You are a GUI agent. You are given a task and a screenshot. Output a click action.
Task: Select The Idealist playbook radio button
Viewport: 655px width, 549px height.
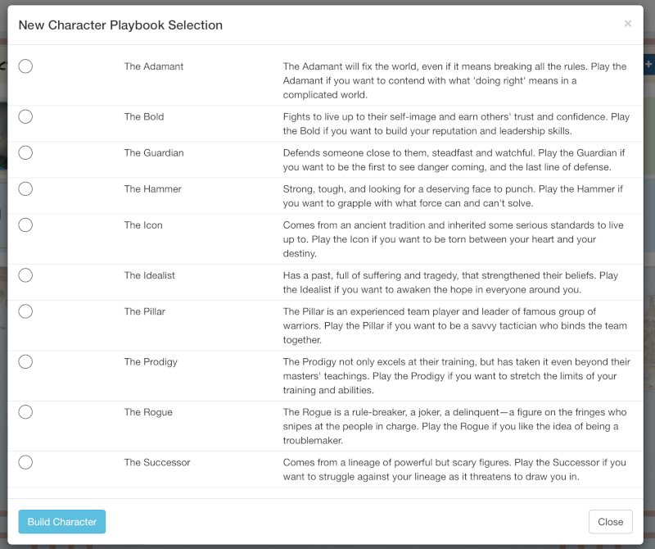[25, 275]
